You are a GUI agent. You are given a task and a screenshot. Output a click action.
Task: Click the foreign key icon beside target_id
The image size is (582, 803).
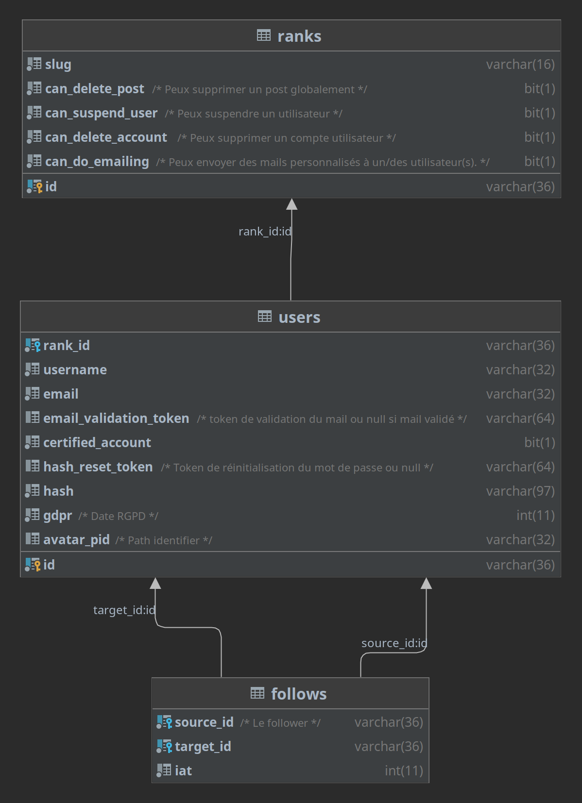(x=164, y=746)
